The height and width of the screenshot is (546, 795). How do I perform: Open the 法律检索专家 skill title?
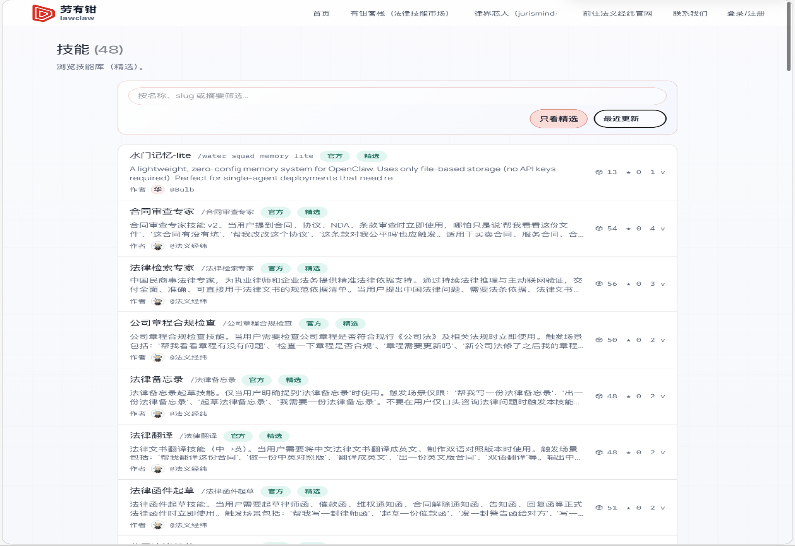pos(162,268)
